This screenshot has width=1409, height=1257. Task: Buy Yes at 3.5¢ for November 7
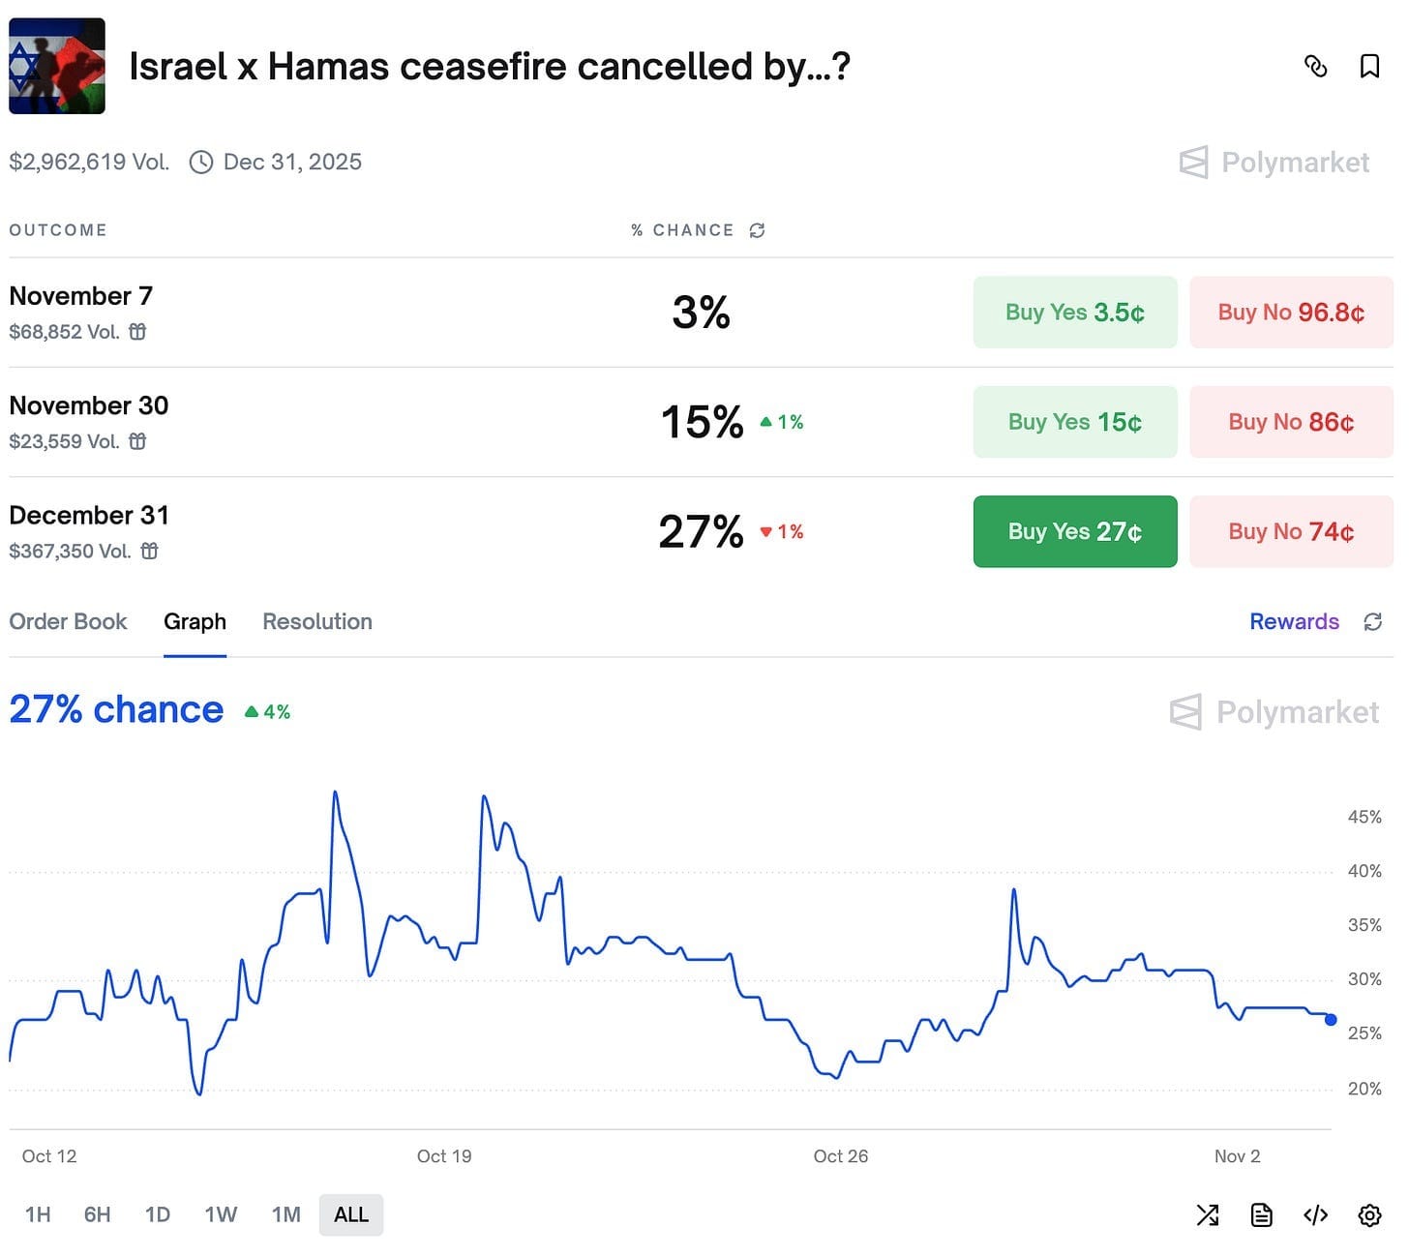coord(1074,313)
